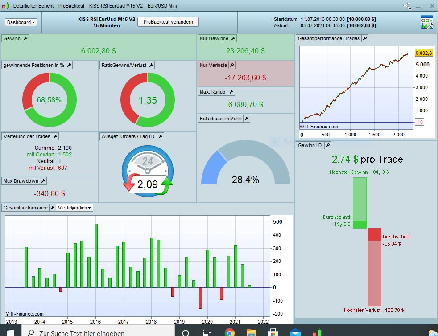Select the EUR/USD Mini tab
The image size is (438, 336).
pos(162,6)
